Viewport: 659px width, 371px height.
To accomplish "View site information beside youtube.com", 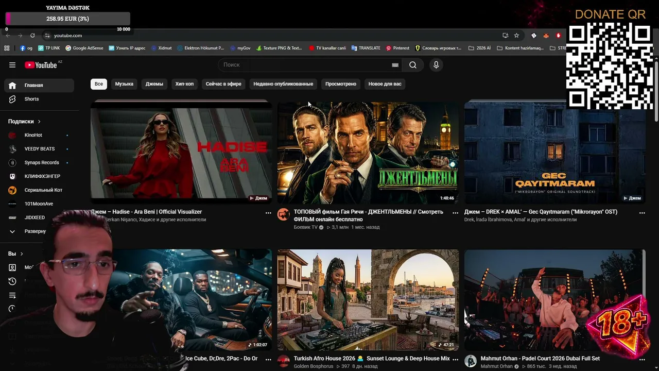I will tap(47, 36).
